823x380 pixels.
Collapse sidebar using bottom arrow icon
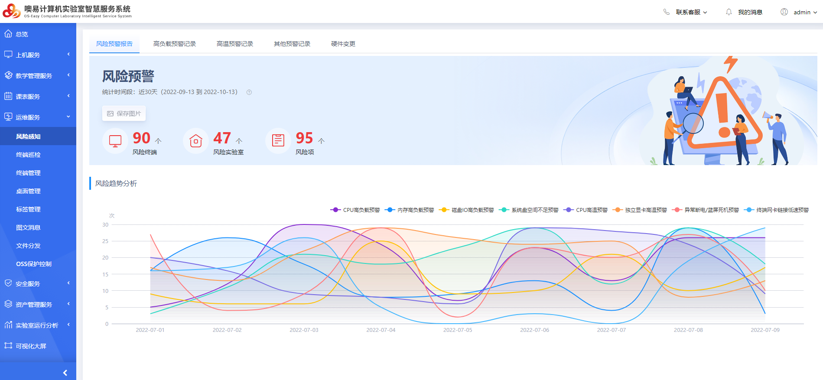click(65, 373)
